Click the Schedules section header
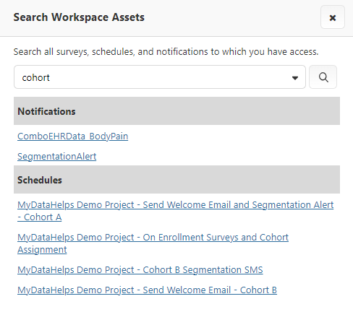 (x=176, y=180)
